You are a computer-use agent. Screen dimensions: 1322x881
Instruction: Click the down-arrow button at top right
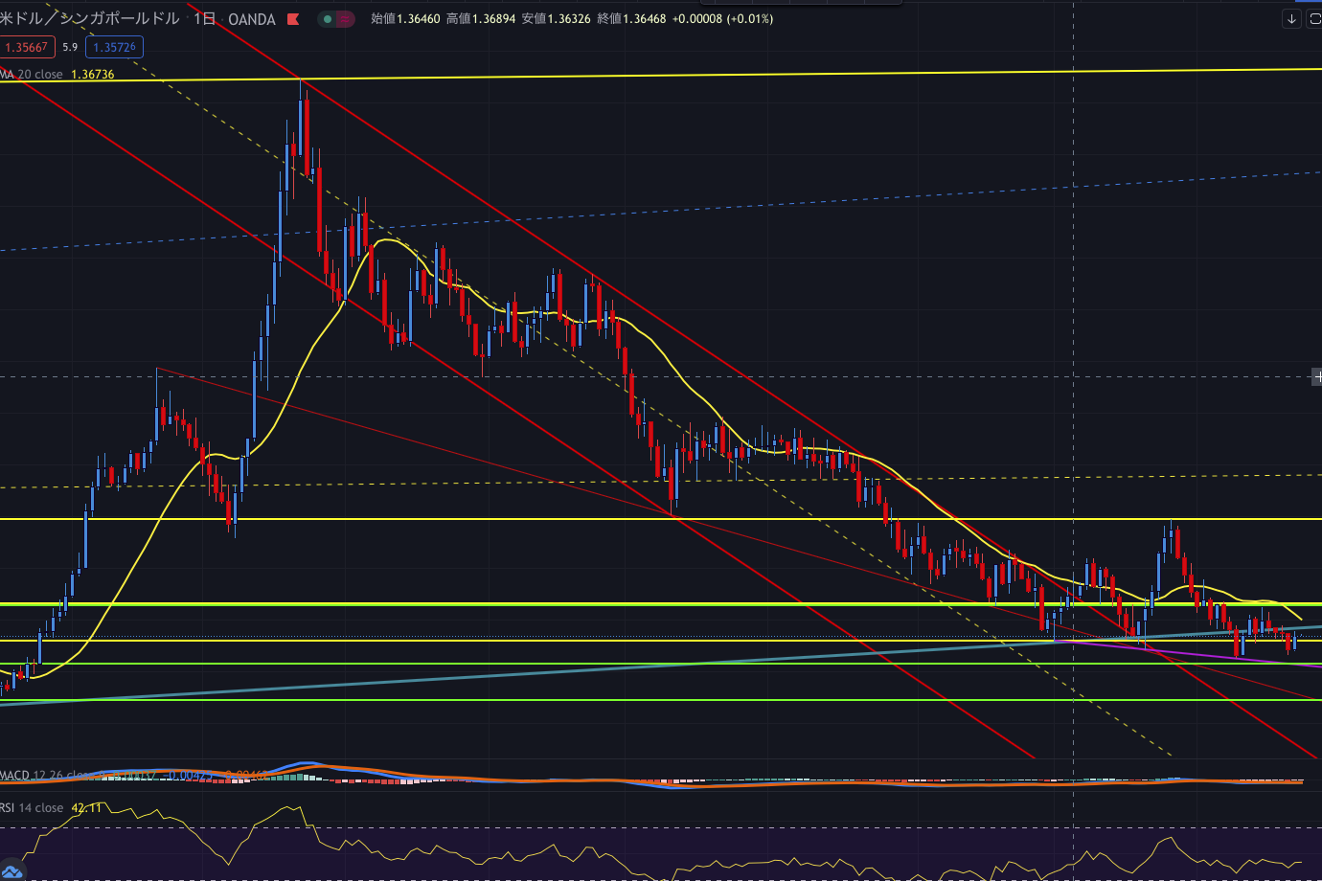[1291, 18]
